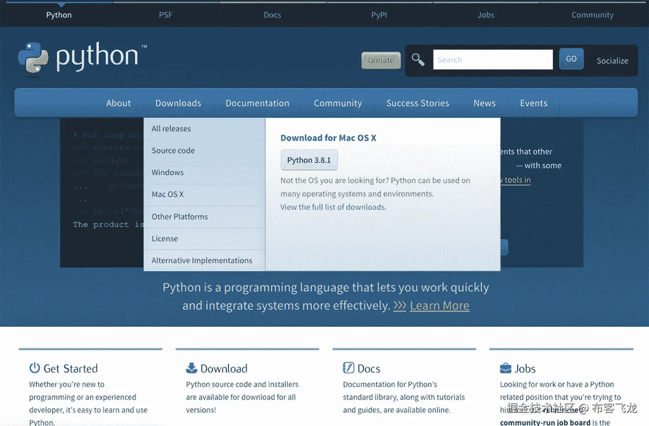This screenshot has height=426, width=649.
Task: Open View the full list of downloads link
Action: point(333,207)
